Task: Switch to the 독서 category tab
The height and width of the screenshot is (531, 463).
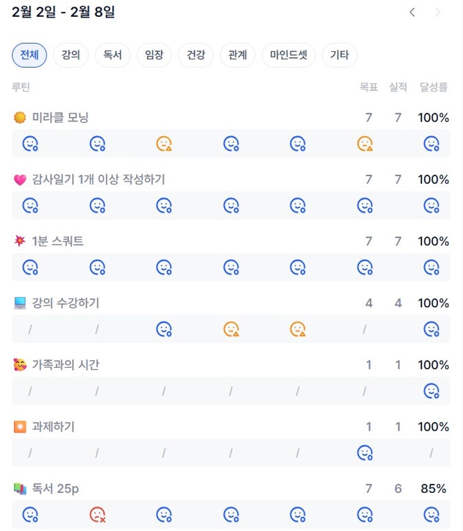Action: click(x=113, y=56)
